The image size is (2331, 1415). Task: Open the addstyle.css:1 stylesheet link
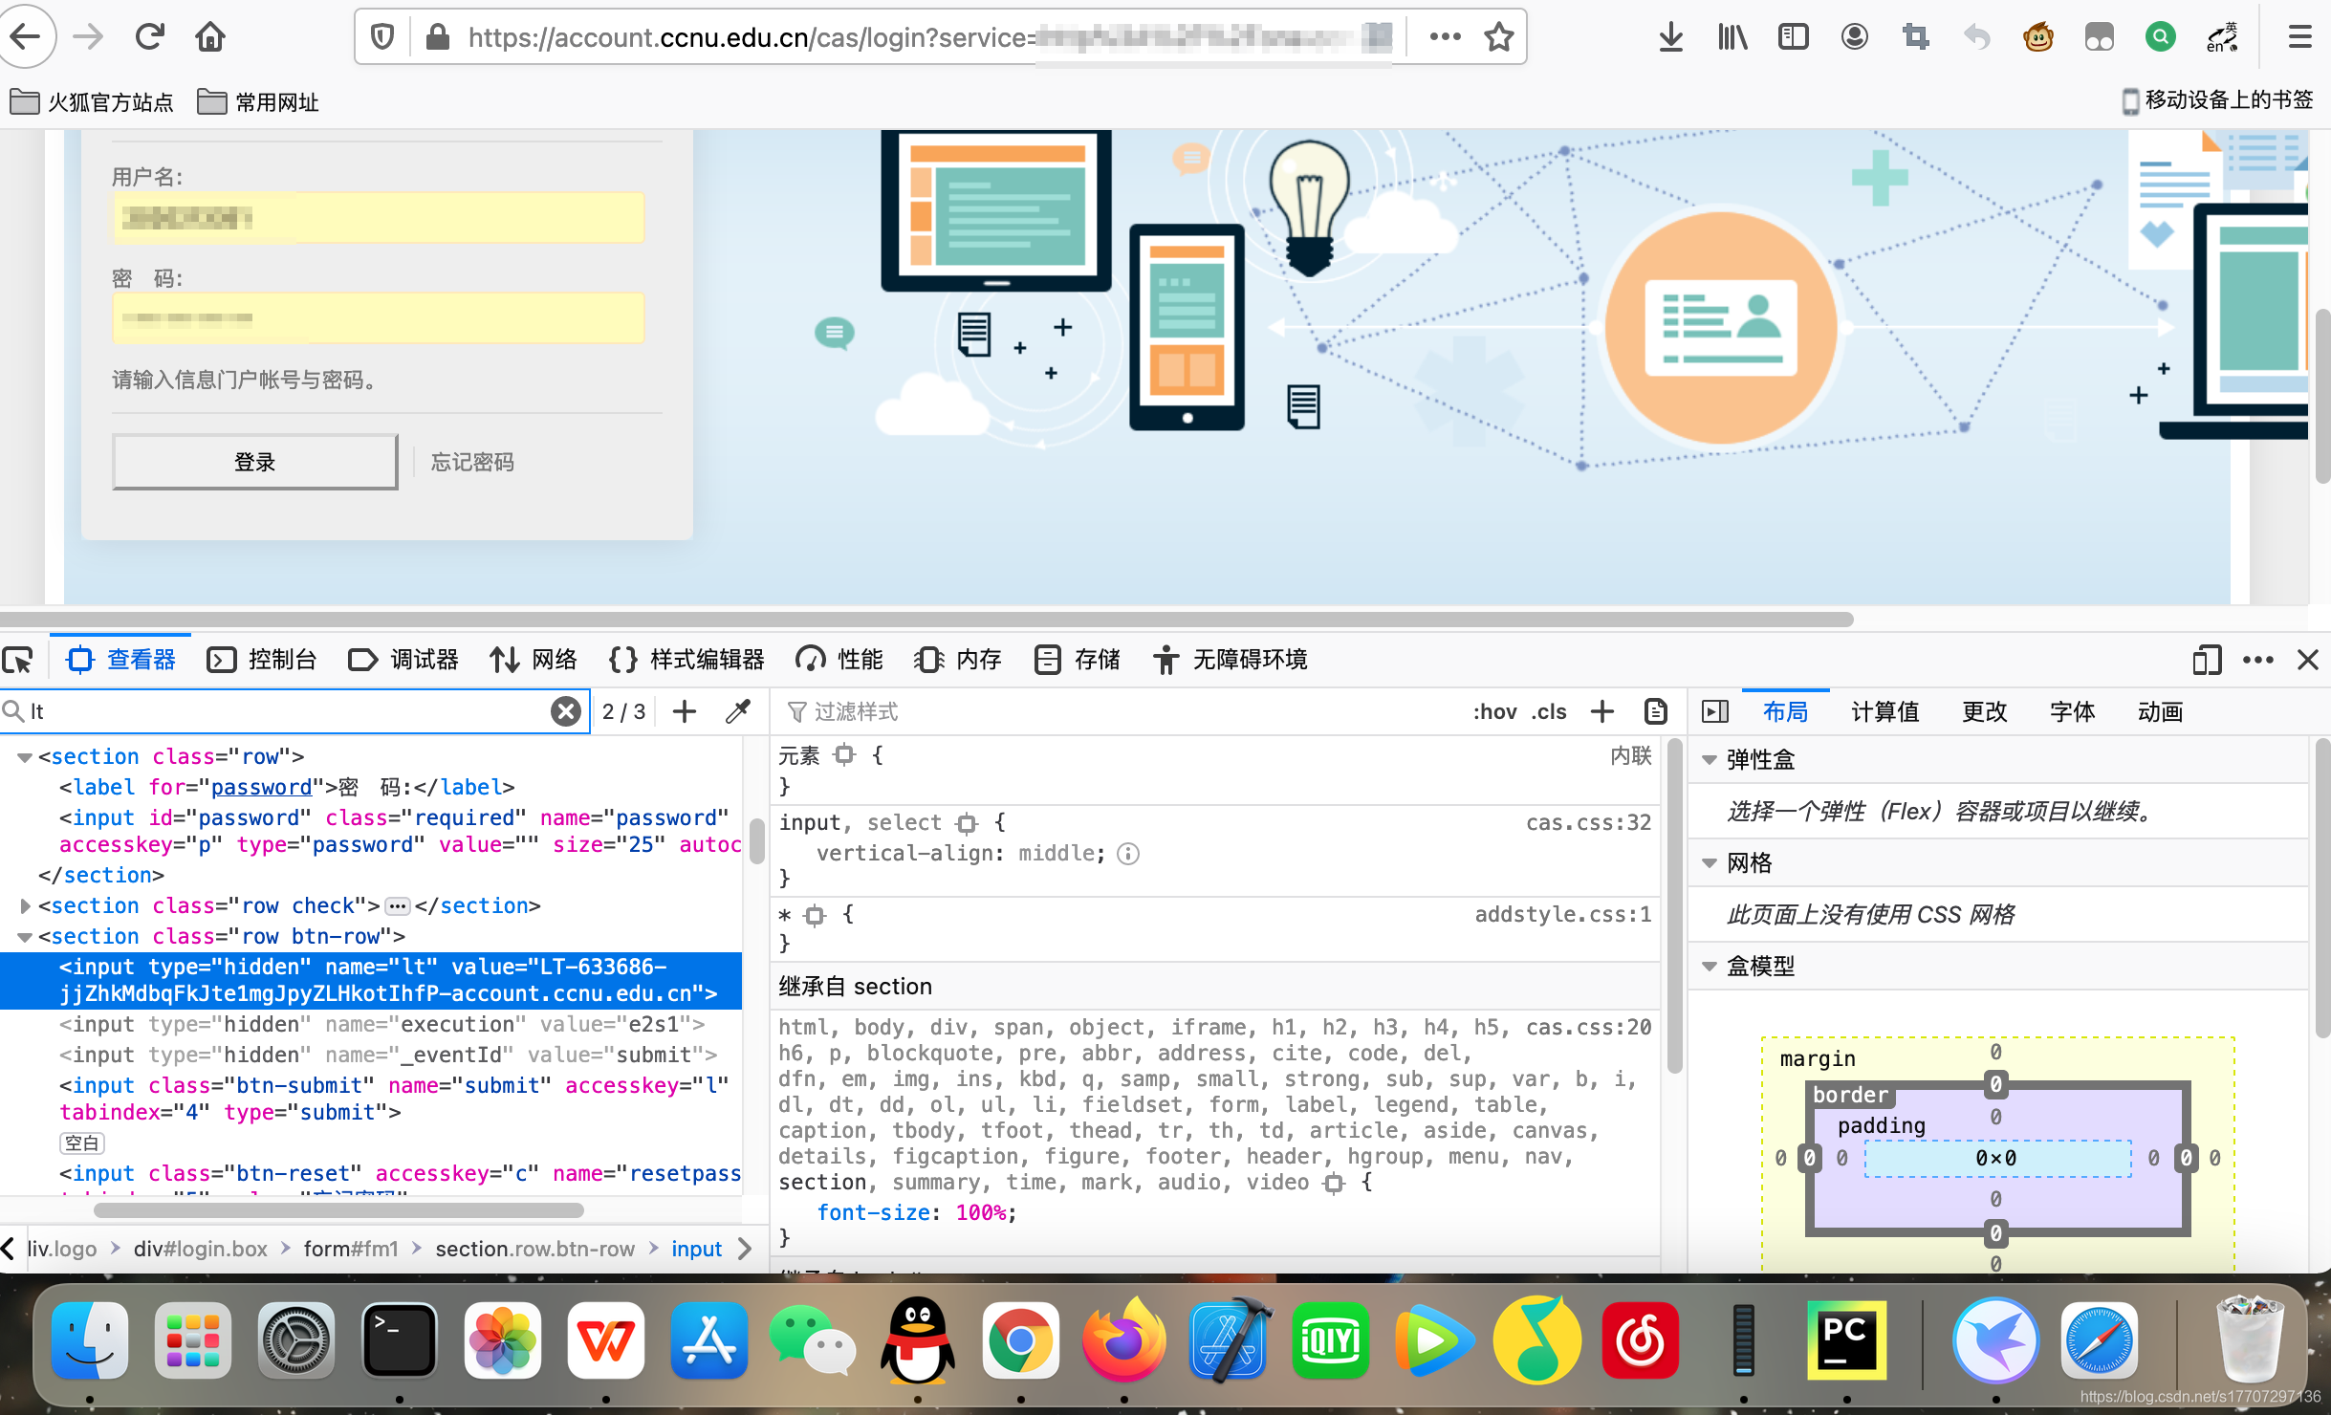point(1563,914)
